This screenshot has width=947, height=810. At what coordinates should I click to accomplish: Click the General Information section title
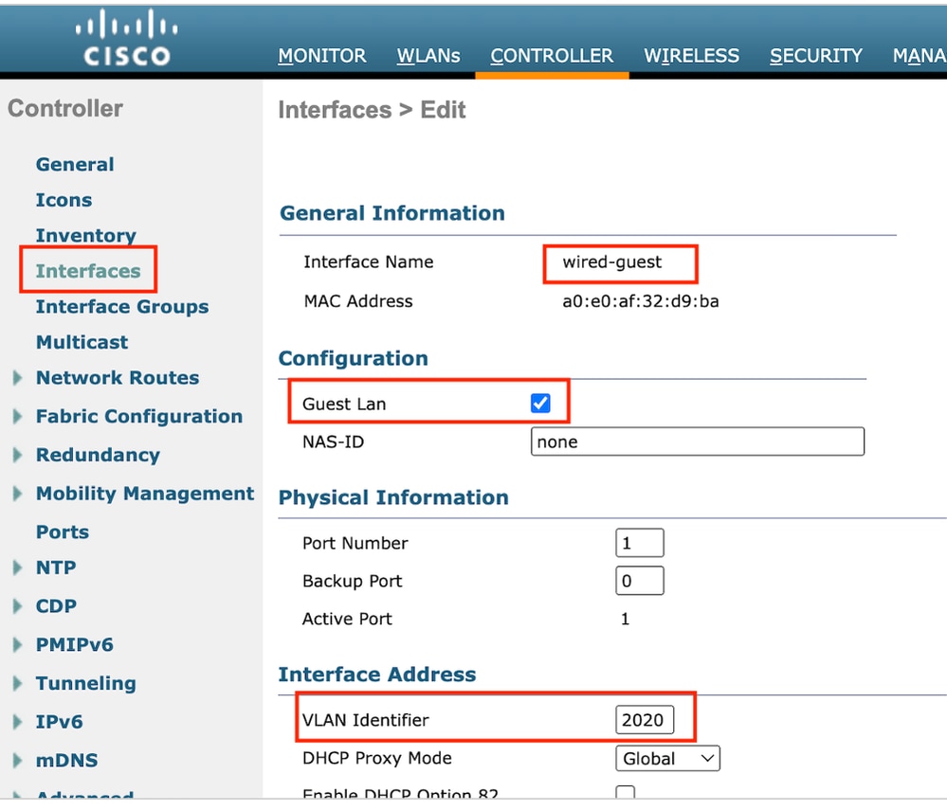(x=392, y=213)
